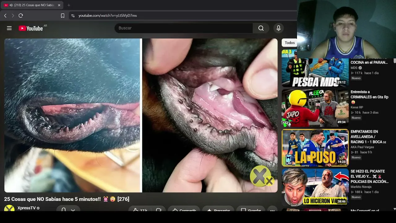Viewport: 396px width, 223px height.
Task: Click the Buscar search field
Action: pos(184,28)
